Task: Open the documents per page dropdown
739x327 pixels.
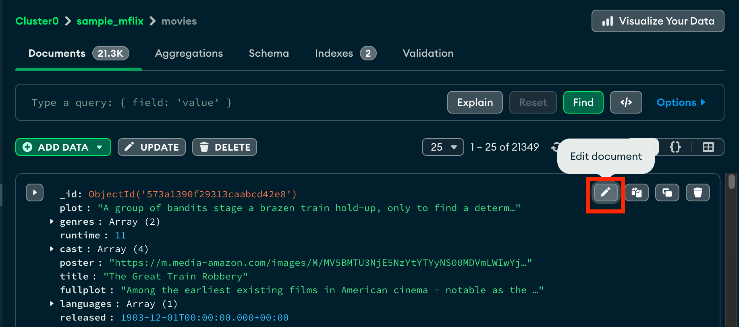Action: (442, 147)
